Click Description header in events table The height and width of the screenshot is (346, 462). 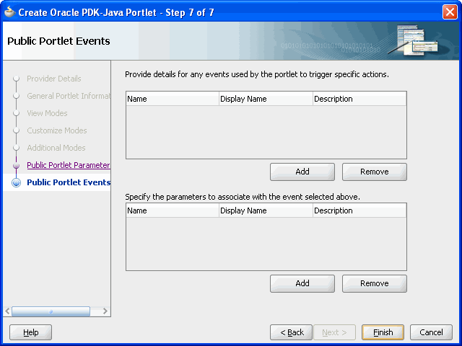(x=359, y=99)
